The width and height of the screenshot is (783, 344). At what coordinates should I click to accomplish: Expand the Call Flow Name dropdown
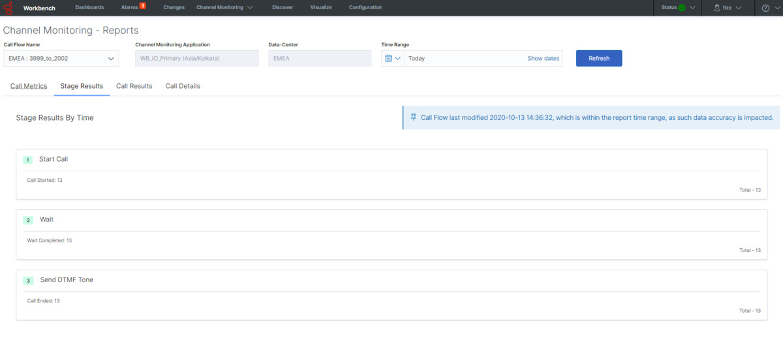pos(61,59)
